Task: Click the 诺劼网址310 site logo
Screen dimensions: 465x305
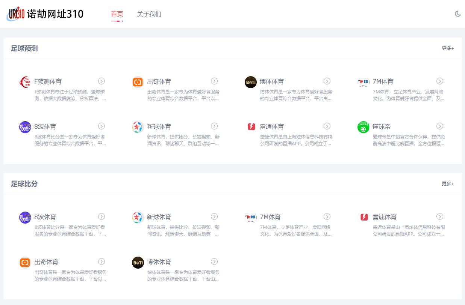Action: [45, 14]
